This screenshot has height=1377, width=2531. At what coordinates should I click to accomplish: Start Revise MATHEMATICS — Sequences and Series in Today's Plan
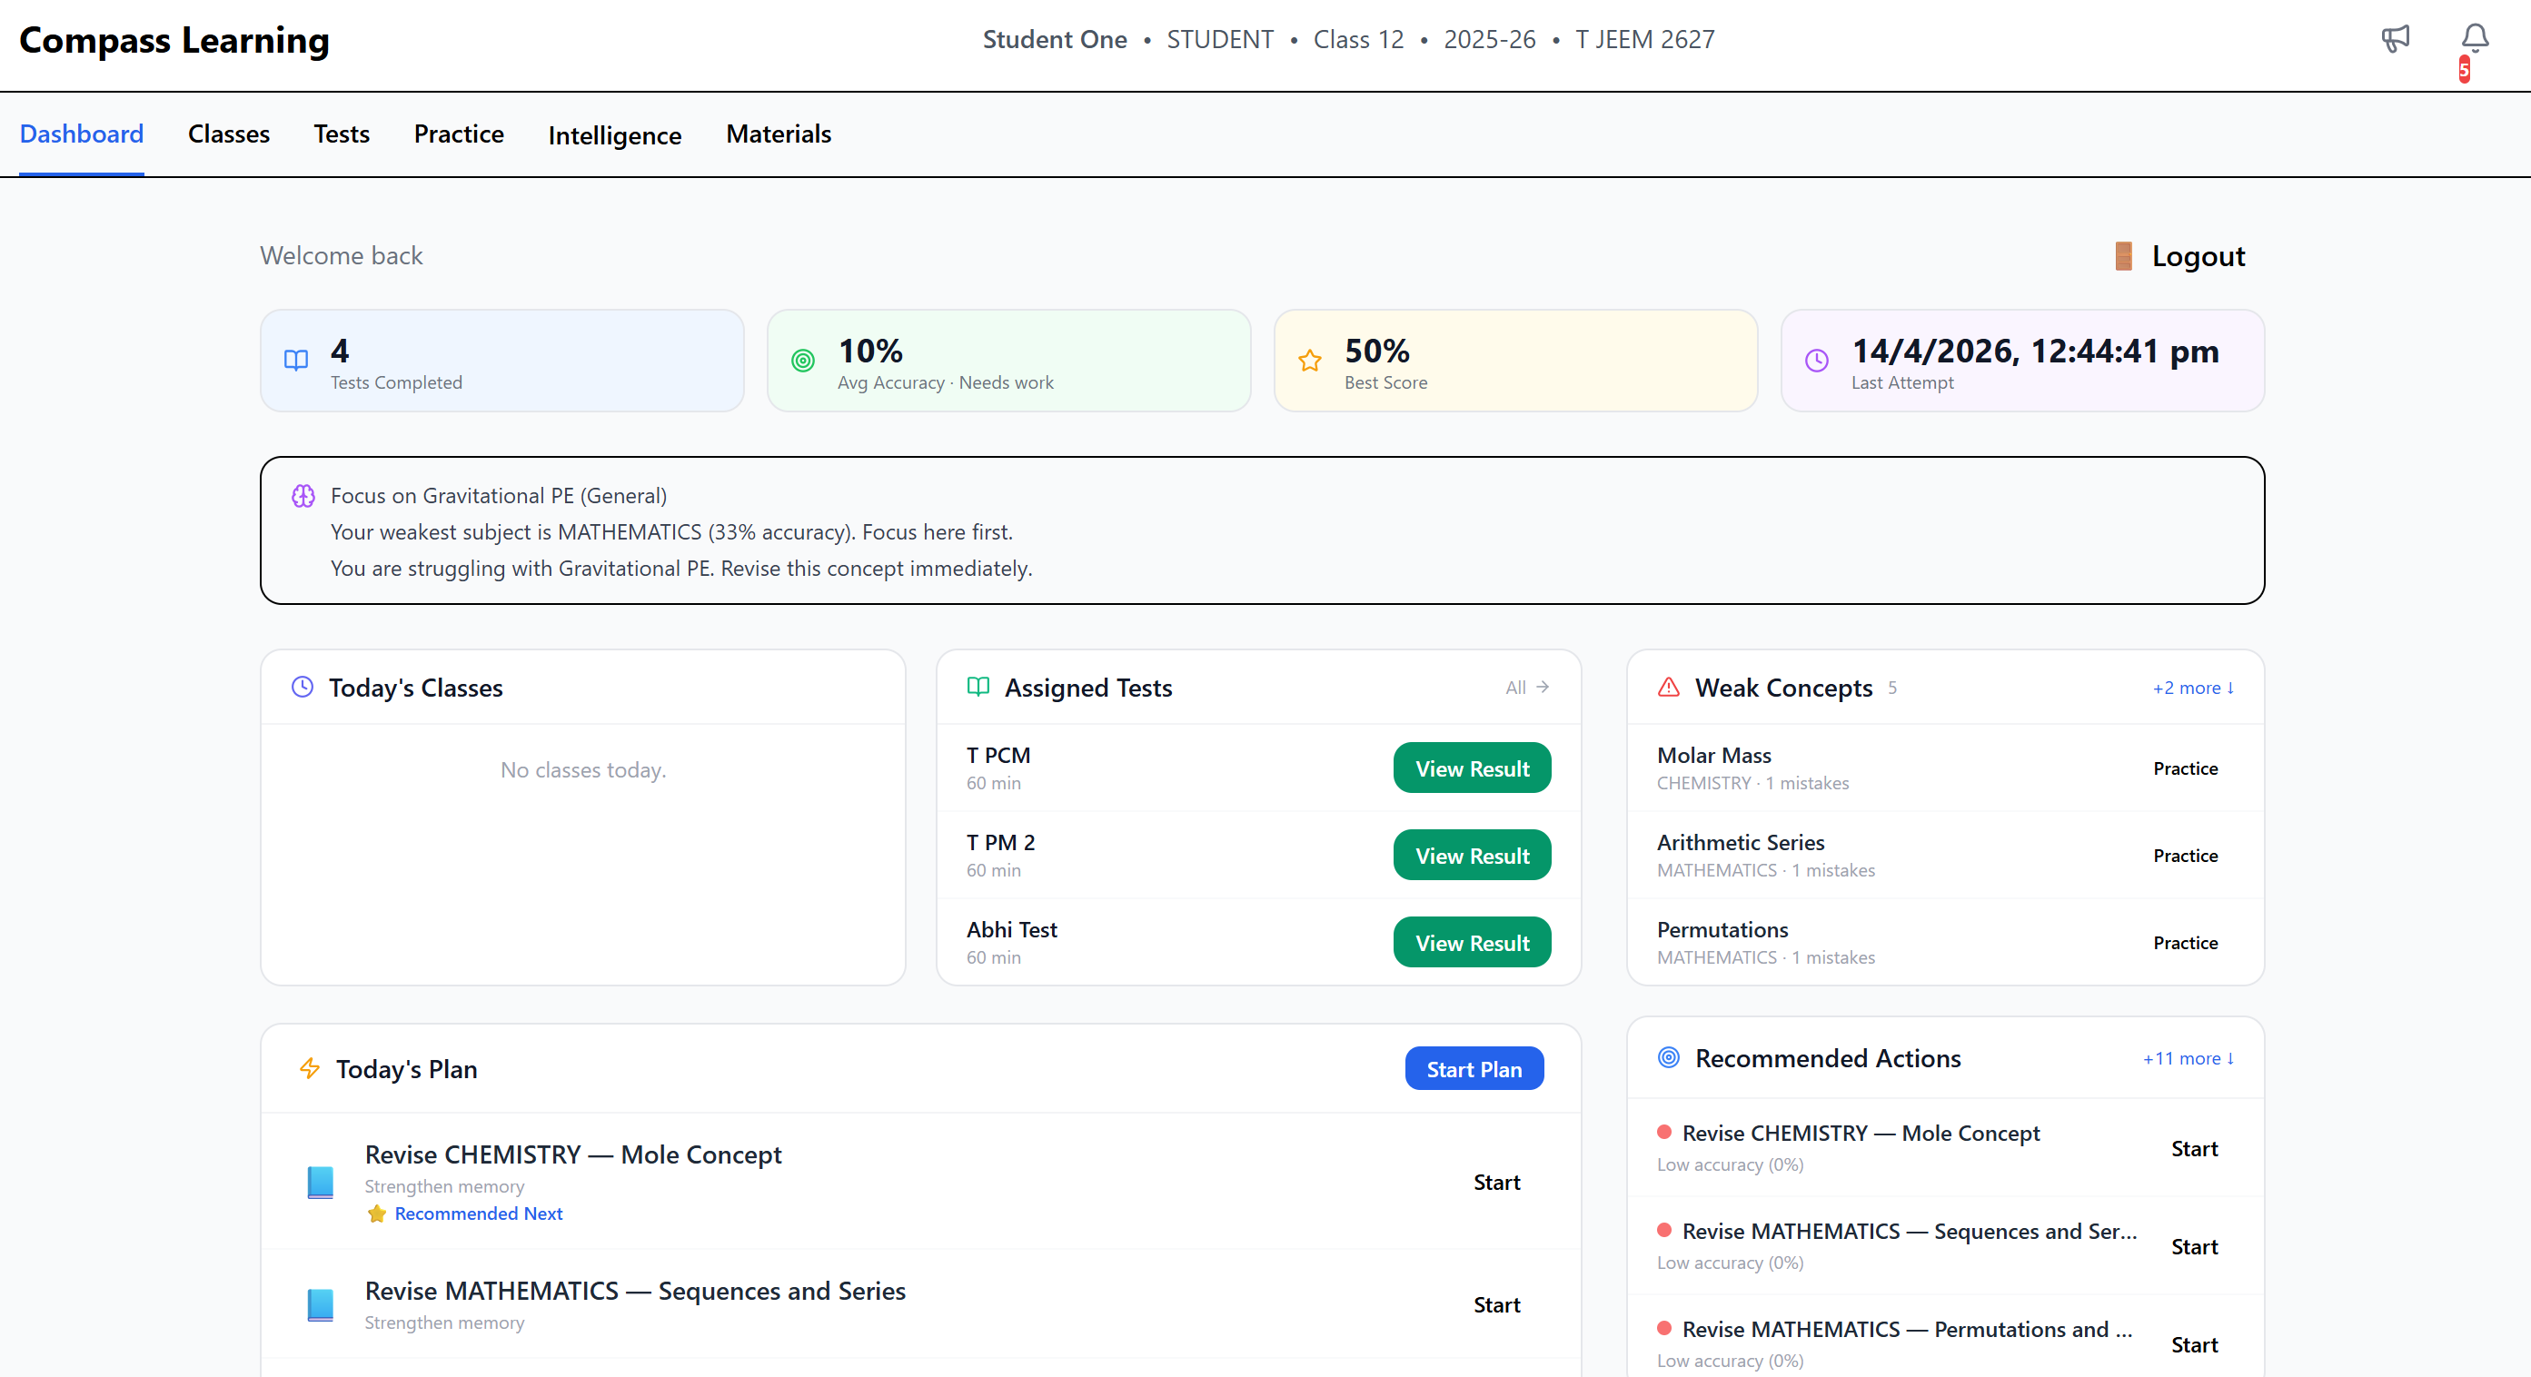(x=1496, y=1305)
